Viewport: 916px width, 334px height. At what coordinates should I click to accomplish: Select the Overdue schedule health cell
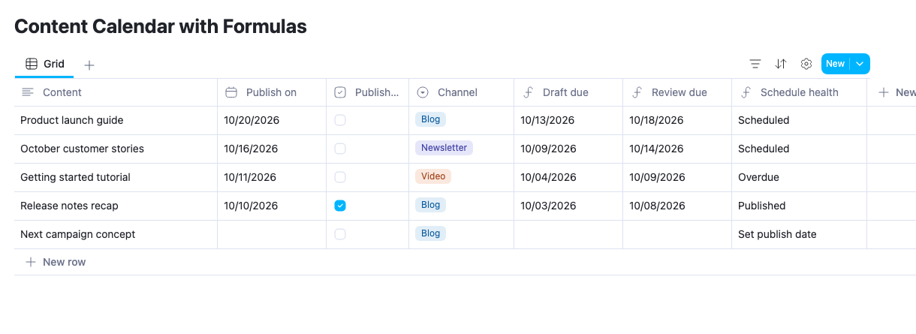tap(800, 177)
